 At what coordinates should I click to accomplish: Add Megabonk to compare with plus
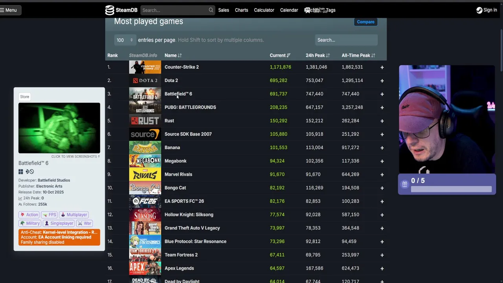click(x=382, y=161)
